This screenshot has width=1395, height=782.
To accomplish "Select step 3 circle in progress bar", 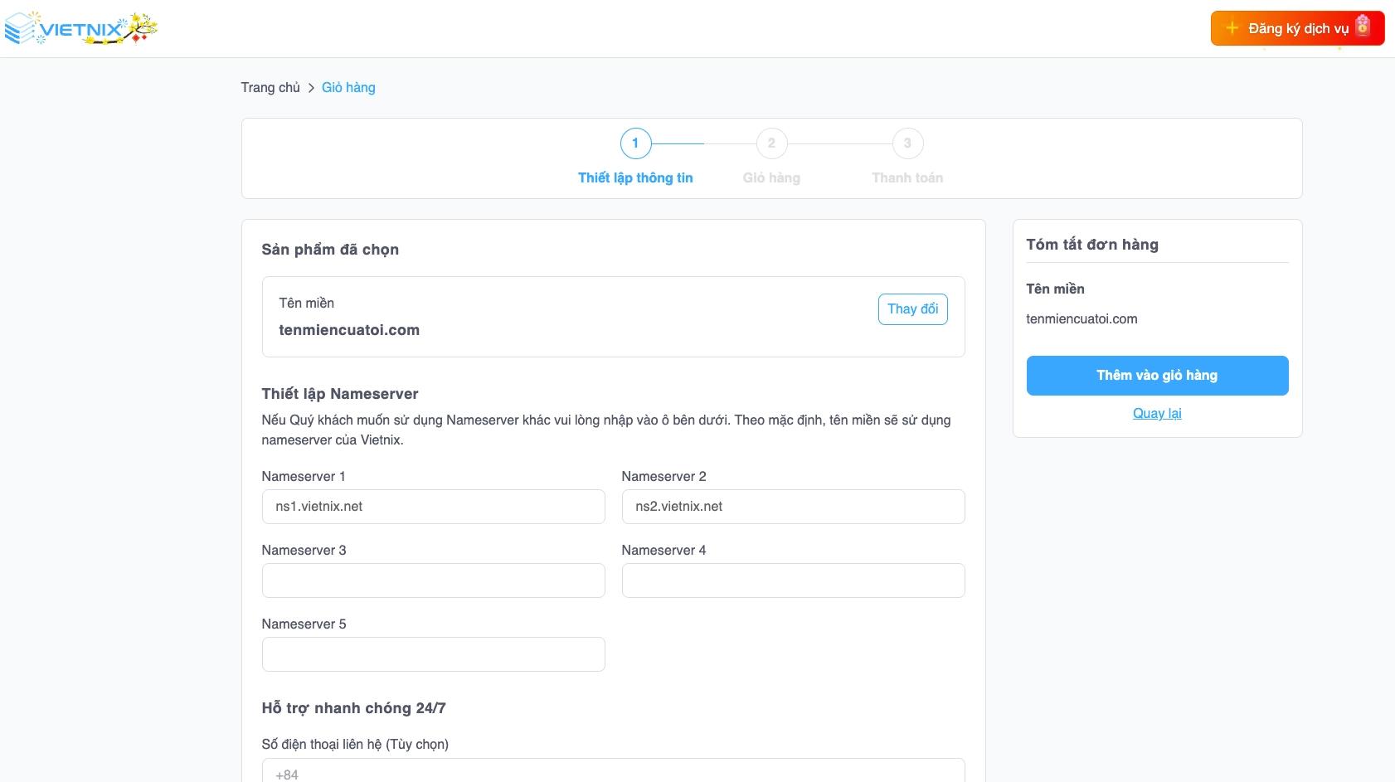I will pyautogui.click(x=907, y=143).
